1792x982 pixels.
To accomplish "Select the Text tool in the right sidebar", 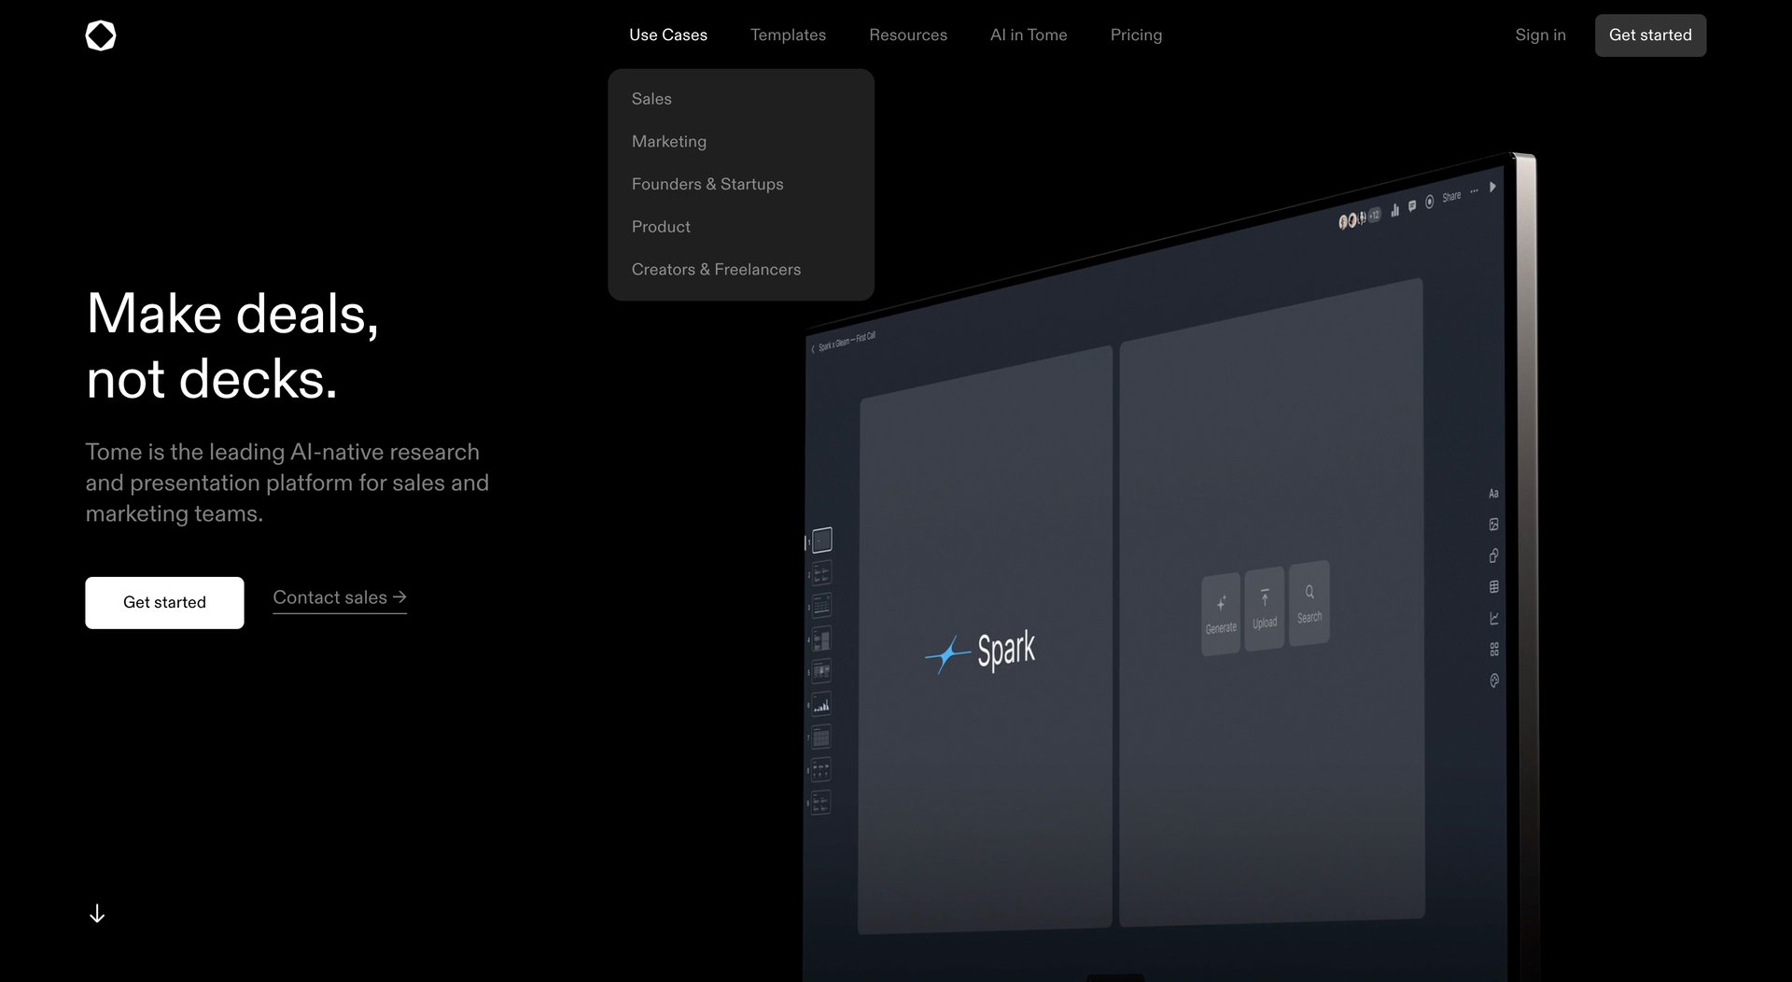I will [x=1493, y=493].
